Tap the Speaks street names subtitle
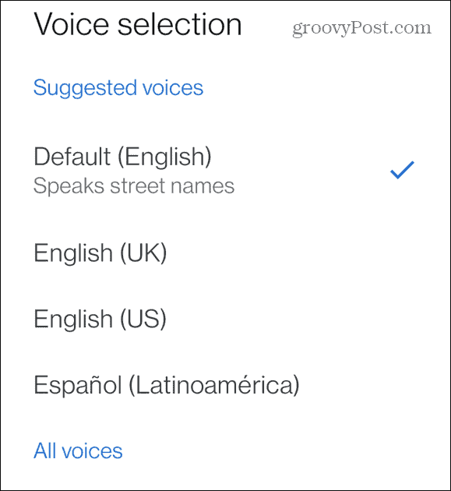 click(x=134, y=186)
